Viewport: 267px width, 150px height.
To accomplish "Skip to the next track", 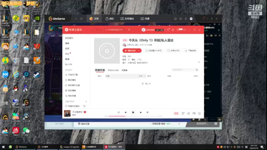I will tap(141, 112).
